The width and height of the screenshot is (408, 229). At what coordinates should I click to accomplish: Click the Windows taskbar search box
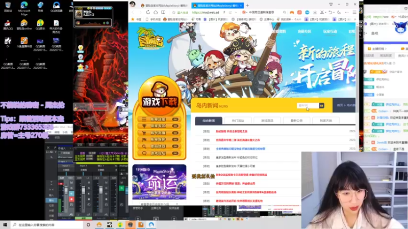(x=47, y=224)
